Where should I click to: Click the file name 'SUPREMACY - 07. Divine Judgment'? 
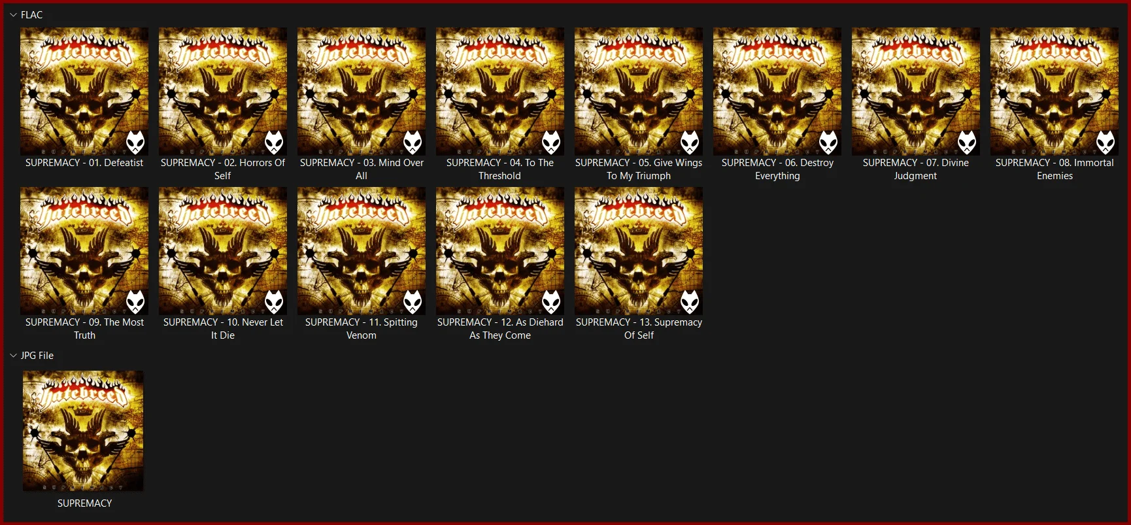click(x=916, y=169)
